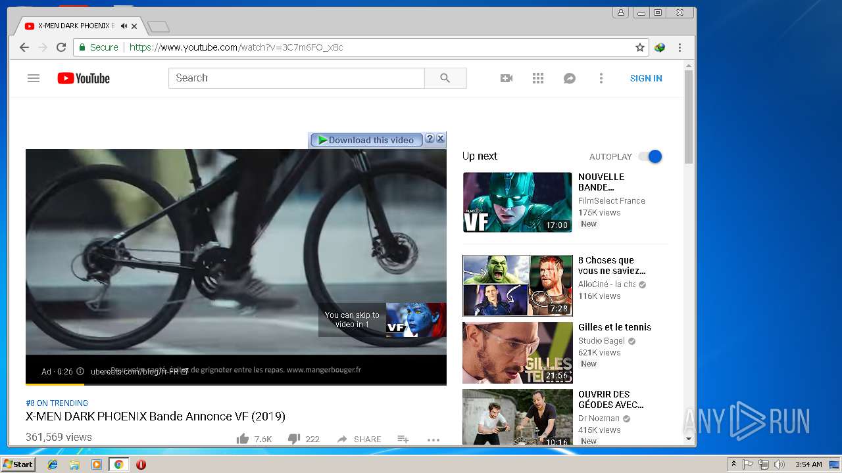Close the Download this video bar
This screenshot has width=842, height=473.
[x=441, y=139]
